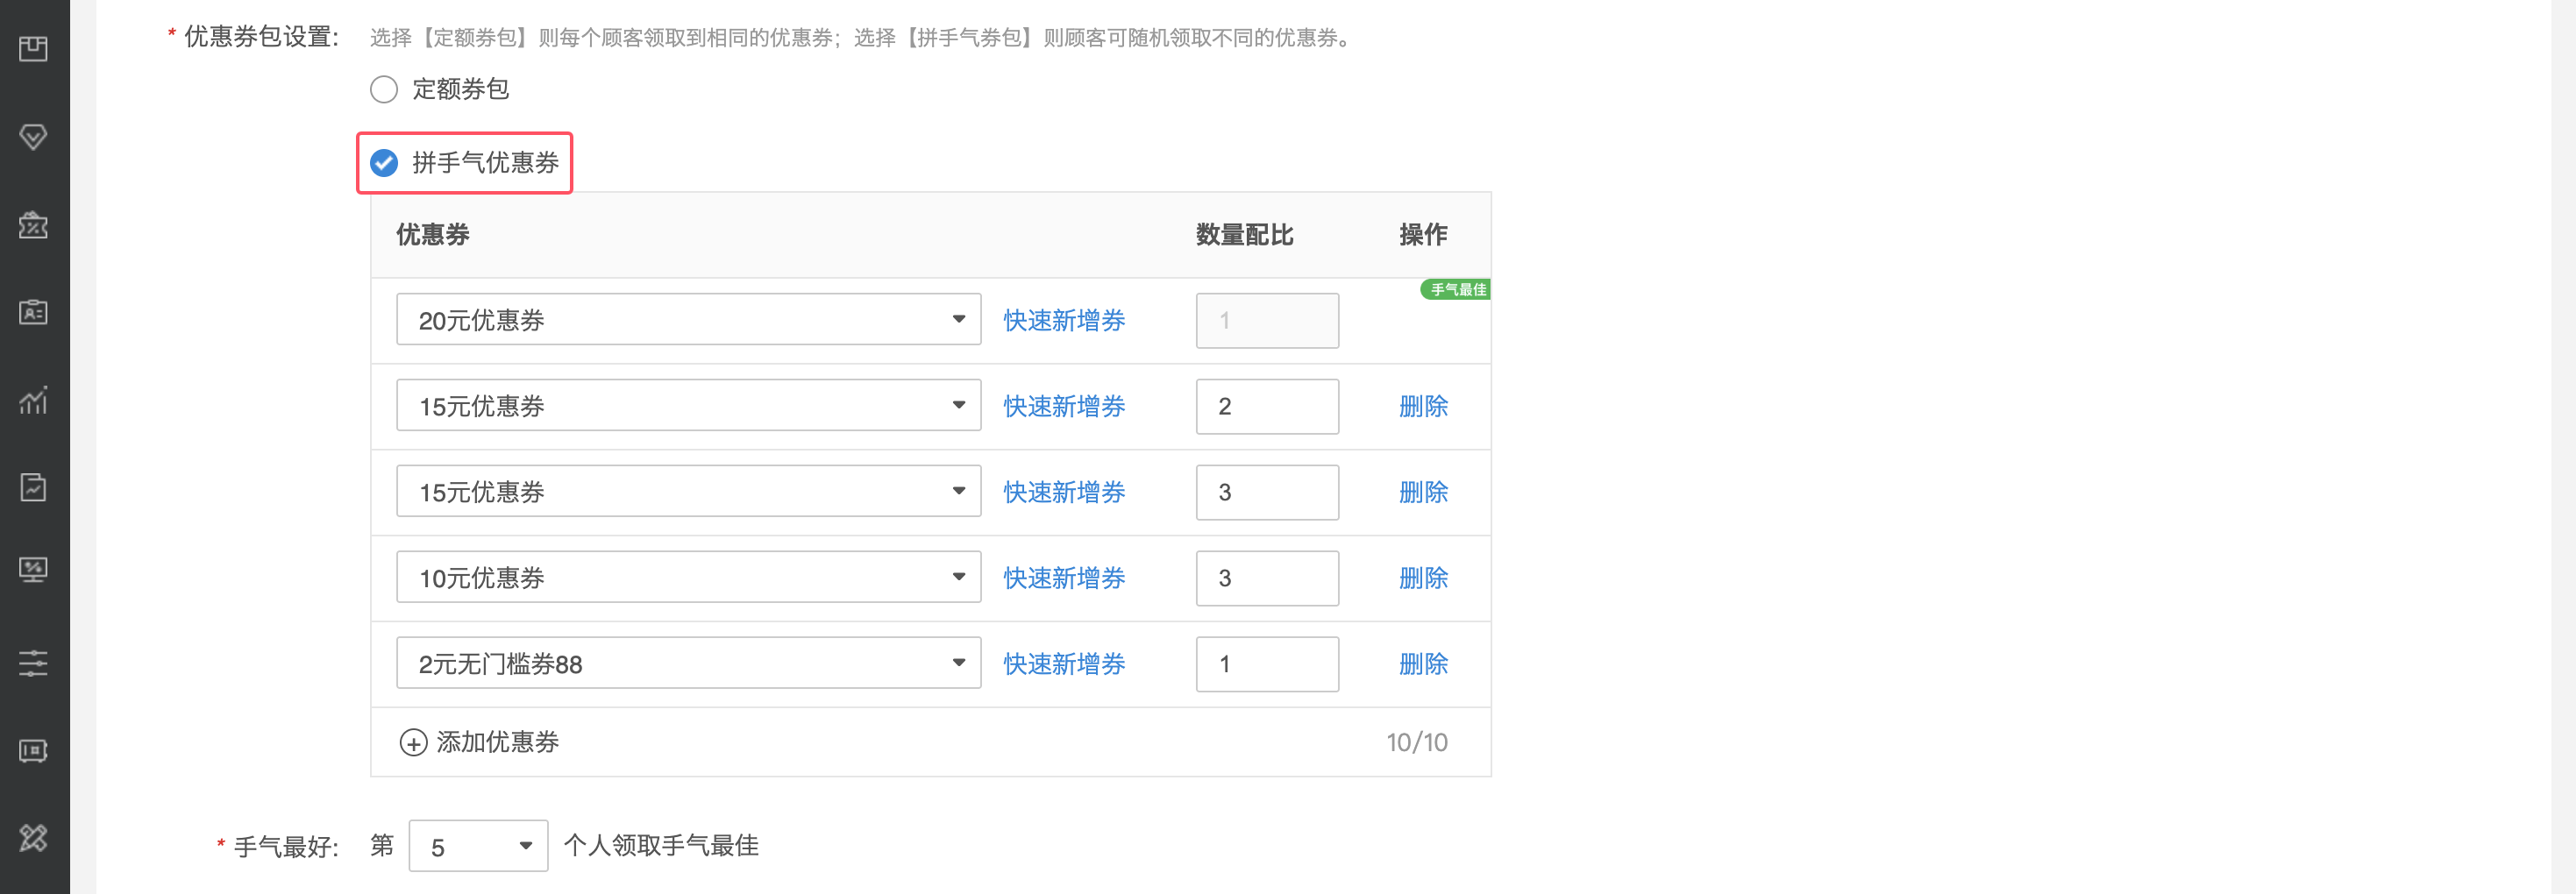The image size is (2576, 894).
Task: Click 删除 for the 10元优惠券 row
Action: (x=1423, y=577)
